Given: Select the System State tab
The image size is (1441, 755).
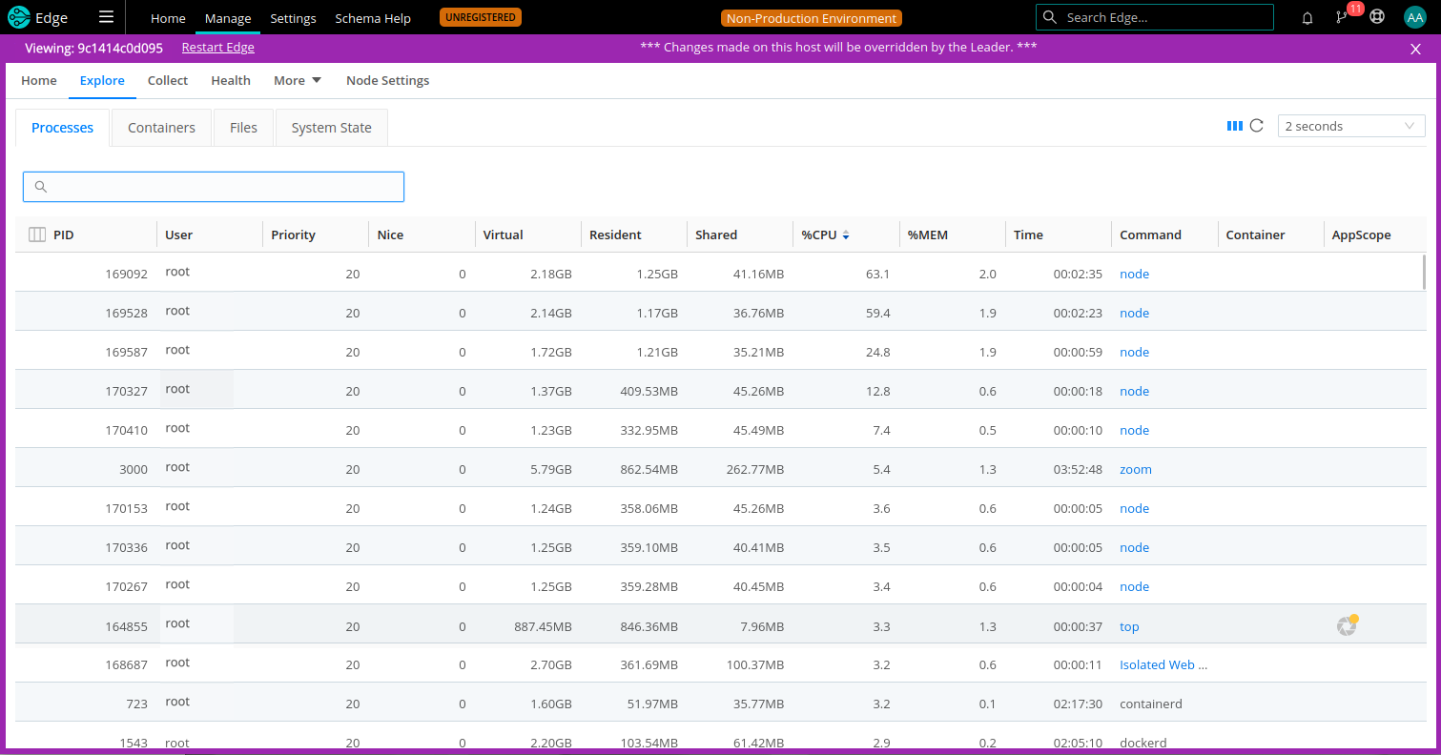Looking at the screenshot, I should pyautogui.click(x=331, y=128).
